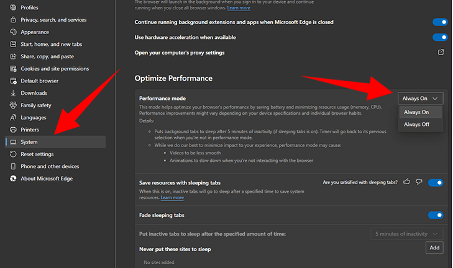The width and height of the screenshot is (453, 268).
Task: Click the Profiles icon in sidebar
Action: click(13, 7)
